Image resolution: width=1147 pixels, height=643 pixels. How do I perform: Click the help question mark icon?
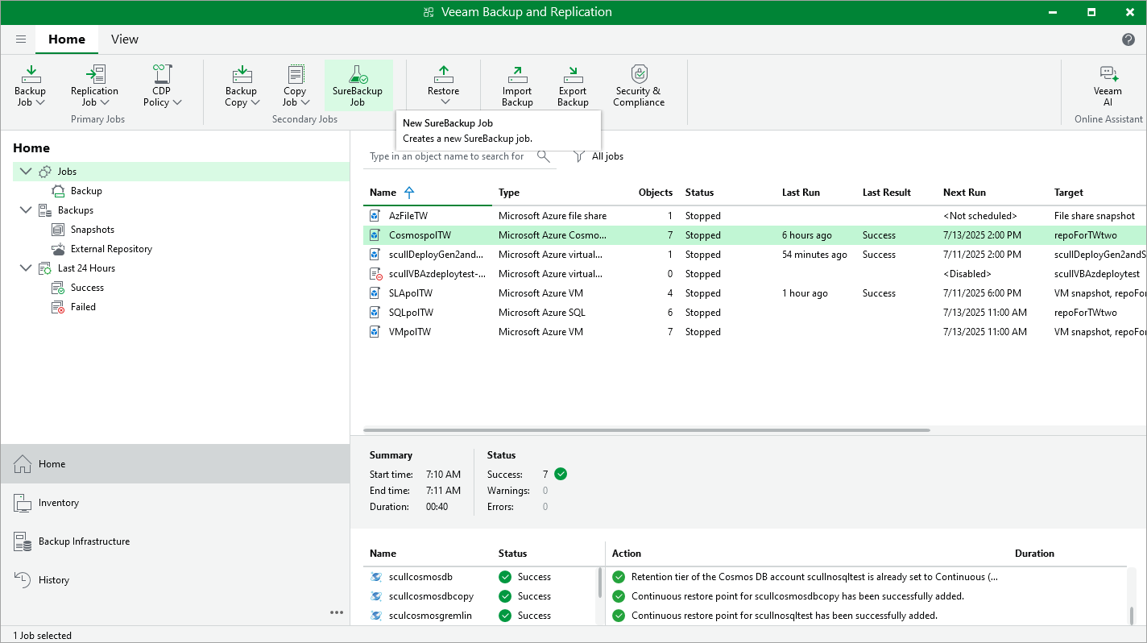(1128, 39)
